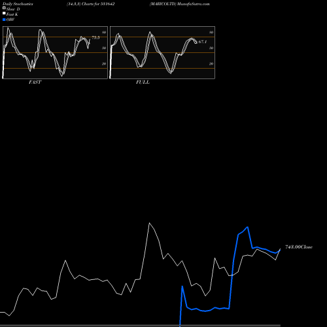
Task: Click the white price line's highest peak
Action: click(x=149, y=223)
